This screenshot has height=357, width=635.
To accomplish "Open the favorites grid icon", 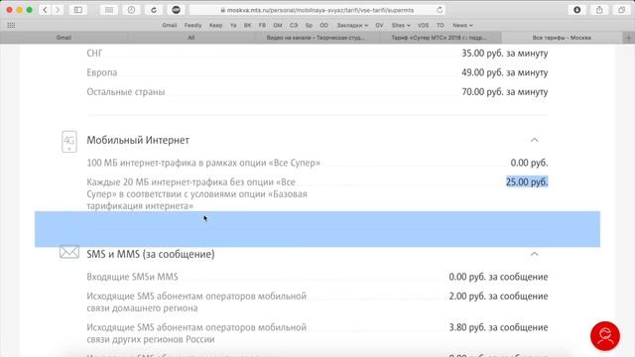I will click(x=11, y=25).
